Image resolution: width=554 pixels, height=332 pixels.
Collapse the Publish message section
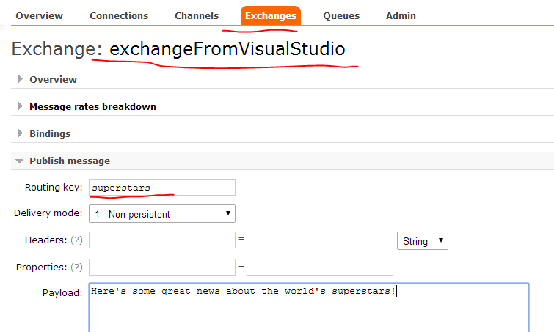(69, 161)
